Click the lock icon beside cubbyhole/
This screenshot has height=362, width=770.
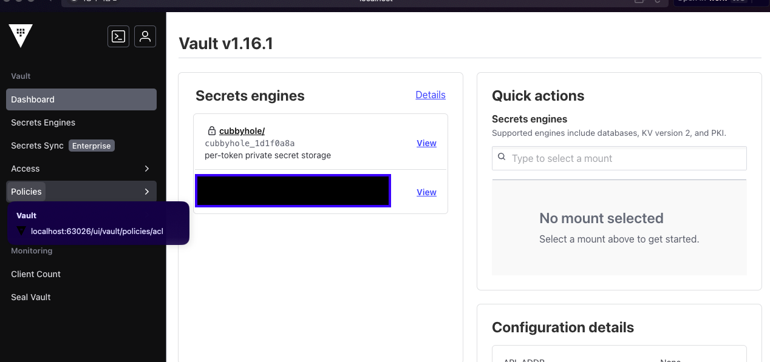[x=212, y=131]
